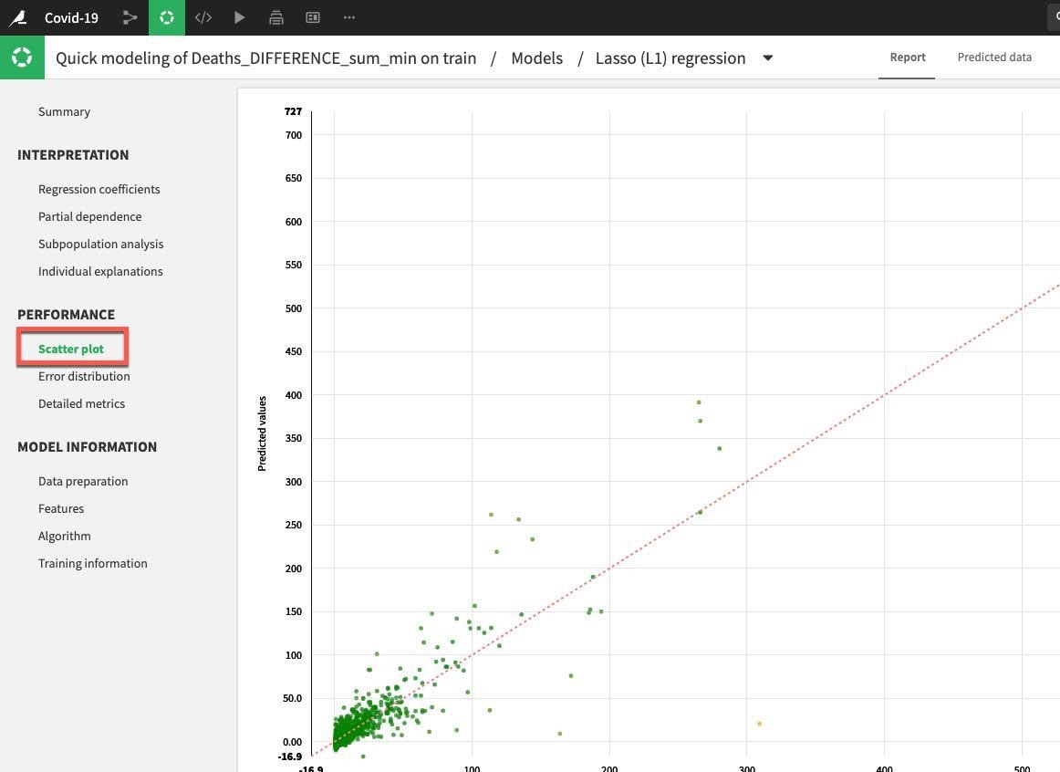Screen dimensions: 1060x772
Task: Go to the Covid-19 project home
Action: (71, 17)
